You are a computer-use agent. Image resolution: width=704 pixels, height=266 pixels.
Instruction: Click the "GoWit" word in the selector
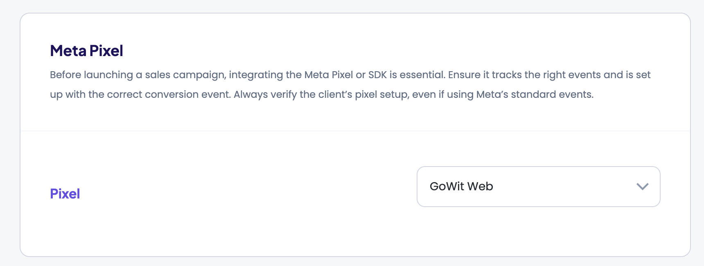point(447,187)
